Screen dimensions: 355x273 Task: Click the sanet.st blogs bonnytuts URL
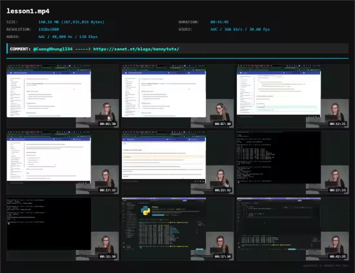click(136, 49)
